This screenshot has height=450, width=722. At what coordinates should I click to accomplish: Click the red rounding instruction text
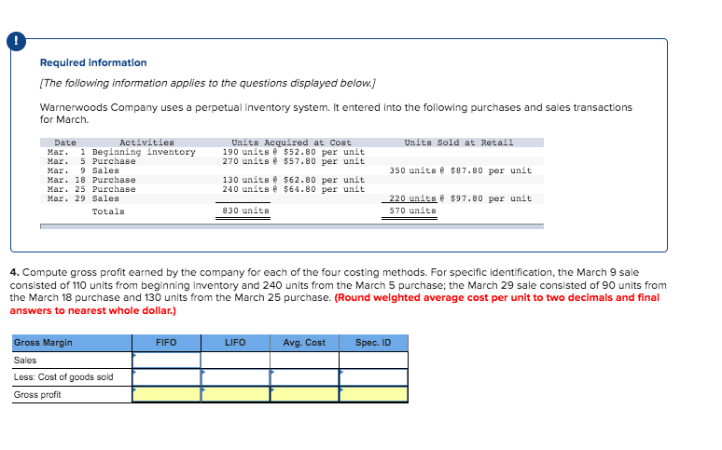(x=334, y=304)
